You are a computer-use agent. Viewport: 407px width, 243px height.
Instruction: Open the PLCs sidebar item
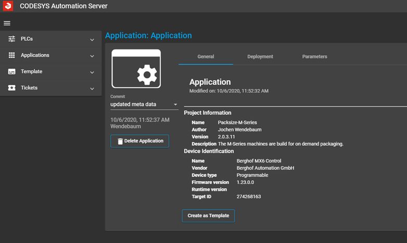pyautogui.click(x=51, y=39)
